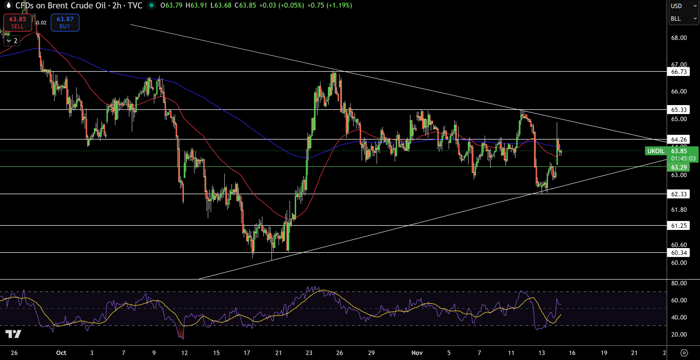Click the blue BUY 63.87 button
Viewport: 700px width, 360px height.
[65, 23]
